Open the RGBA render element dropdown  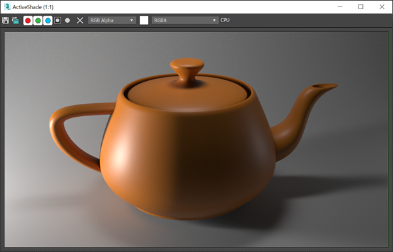coord(185,20)
